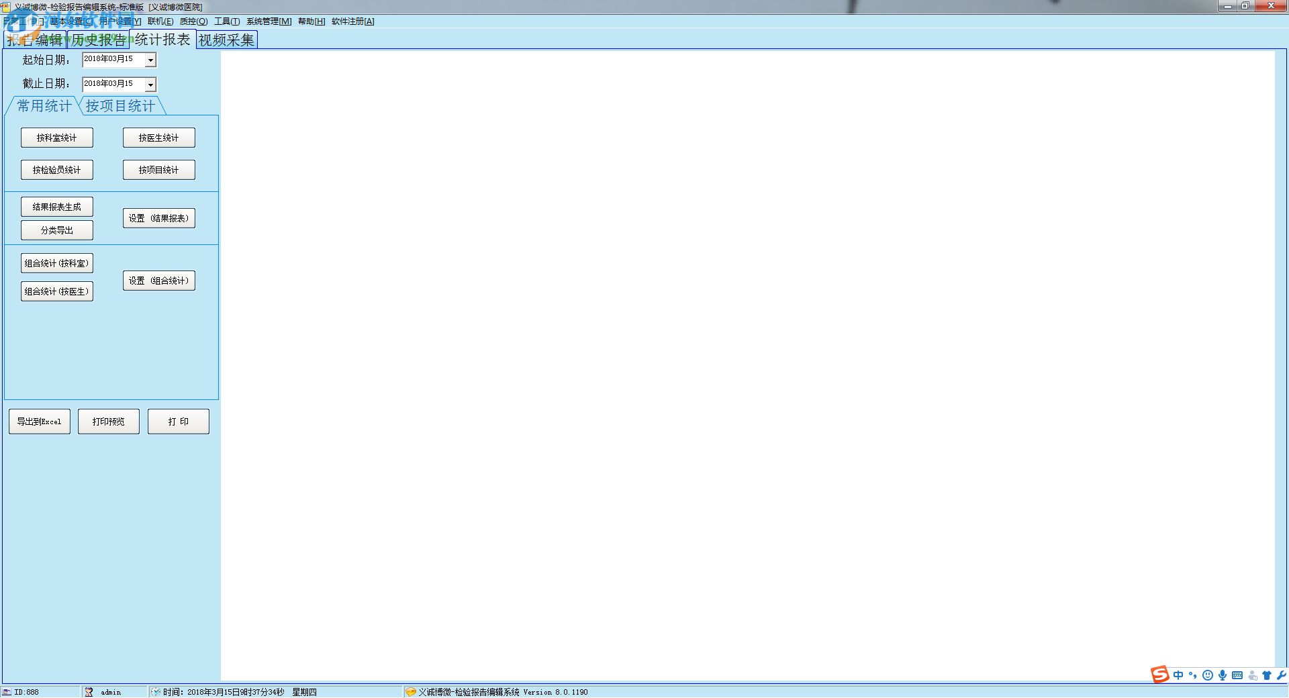Expand the 起始日期 date dropdown
The height and width of the screenshot is (698, 1289).
pos(150,60)
